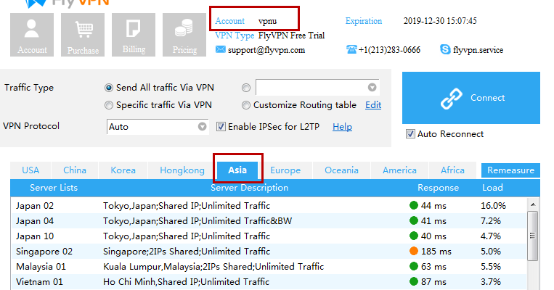554x290 pixels.
Task: Click green status dot for Japan 10
Action: (414, 236)
